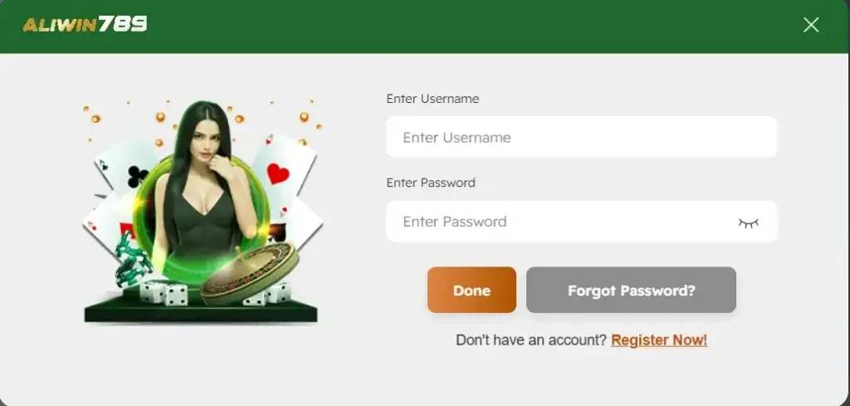Click the roulette wheel in the illustration
Screen dimensions: 850x406
[249, 272]
